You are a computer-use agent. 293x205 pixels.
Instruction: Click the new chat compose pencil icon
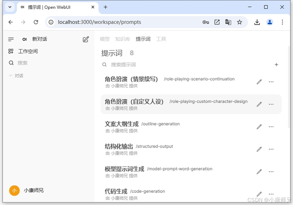[x=86, y=39]
